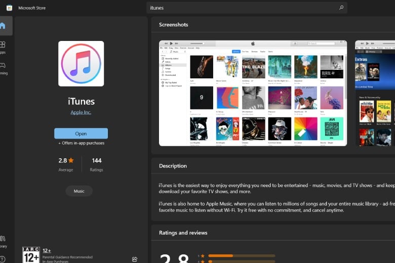395x263 pixels.
Task: Click the Microsoft Store logo icon
Action: click(x=9, y=8)
